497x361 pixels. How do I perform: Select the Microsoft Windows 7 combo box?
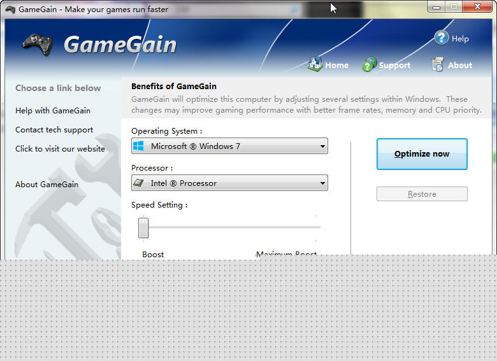pyautogui.click(x=229, y=146)
